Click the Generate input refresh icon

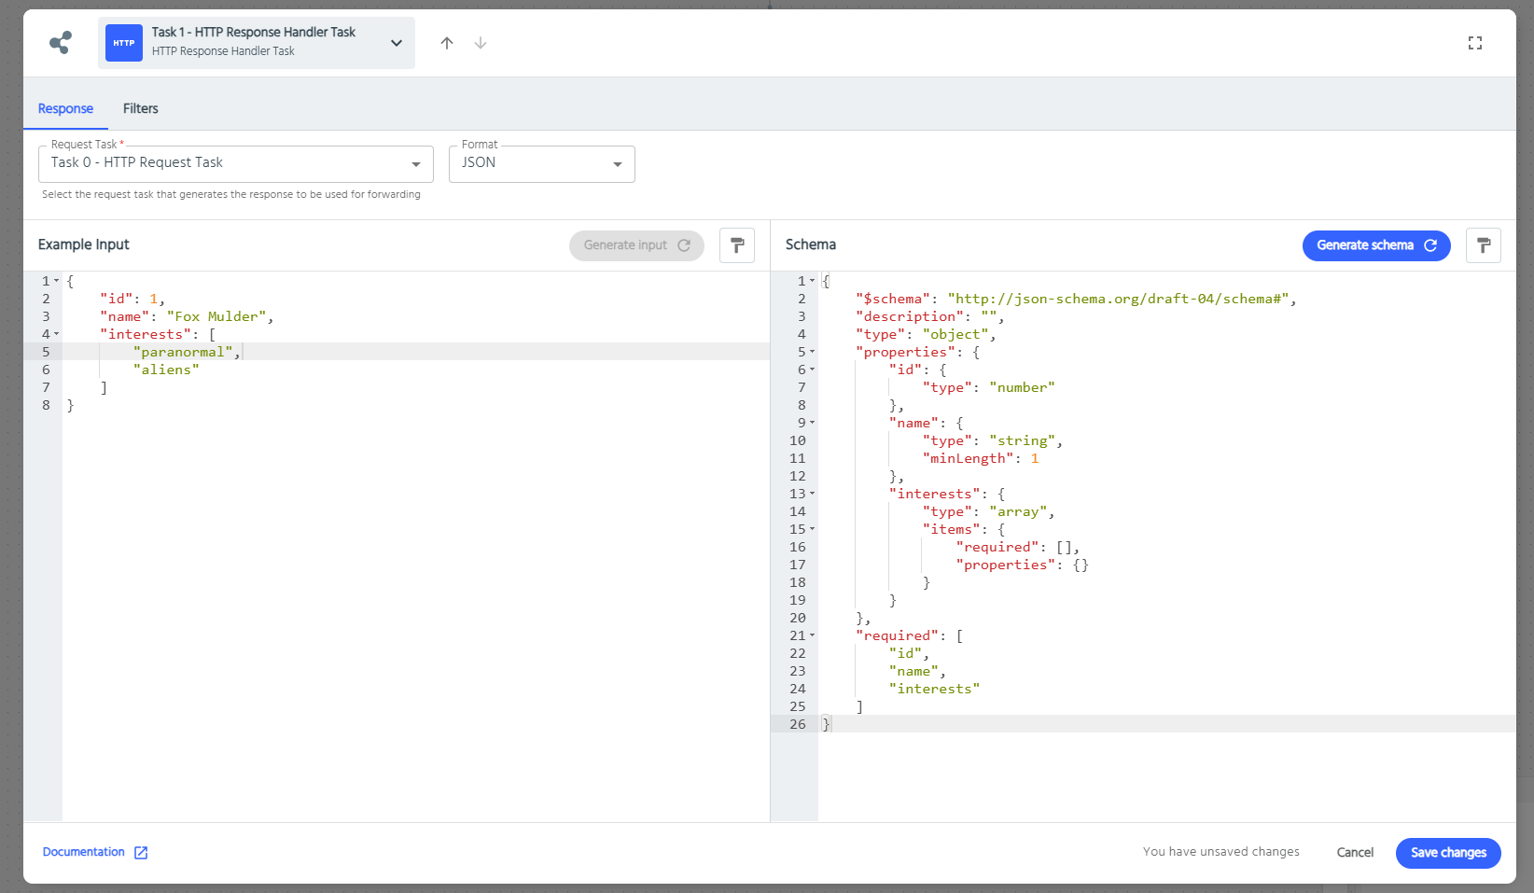point(684,245)
